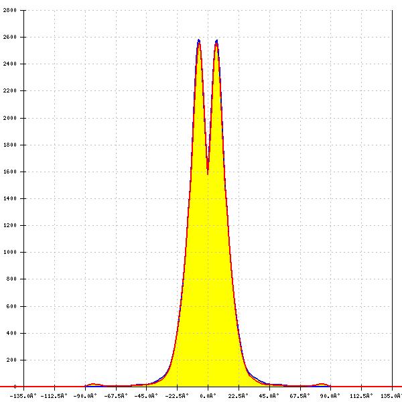Click the right peak of the curve
The height and width of the screenshot is (402, 402).
pyautogui.click(x=216, y=41)
